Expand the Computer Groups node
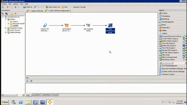Image resolution: width=187 pixels, height=105 pixels. [x=6, y=28]
